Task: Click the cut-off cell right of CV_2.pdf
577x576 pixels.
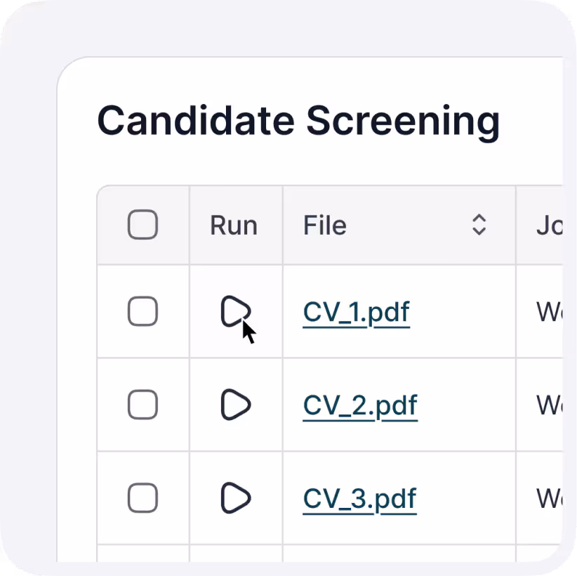Action: point(548,405)
